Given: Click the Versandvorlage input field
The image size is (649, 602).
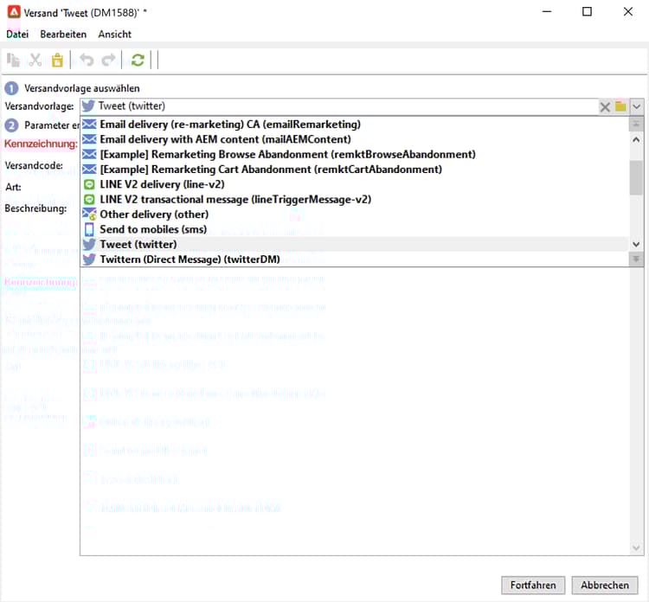Looking at the screenshot, I should pos(339,106).
